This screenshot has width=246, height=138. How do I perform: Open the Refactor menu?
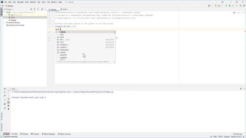(x=33, y=2)
